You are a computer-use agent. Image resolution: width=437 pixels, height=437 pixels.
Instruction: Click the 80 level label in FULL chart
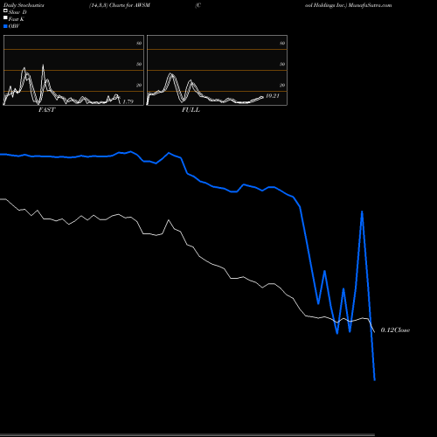click(282, 43)
